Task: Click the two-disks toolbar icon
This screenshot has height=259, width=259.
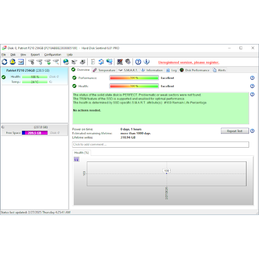Action: tap(74, 62)
